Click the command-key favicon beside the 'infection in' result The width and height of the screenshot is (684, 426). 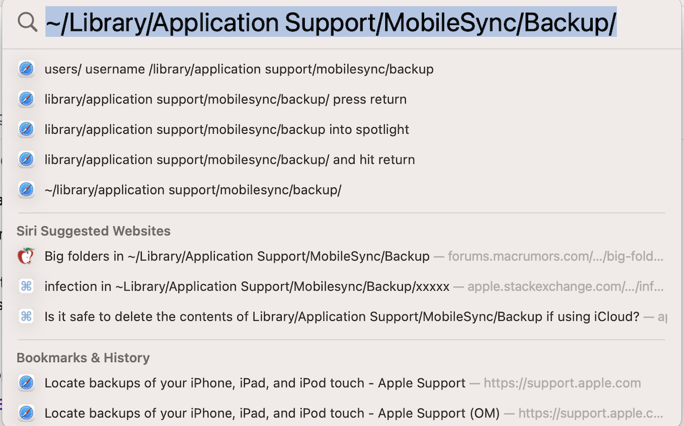click(26, 286)
